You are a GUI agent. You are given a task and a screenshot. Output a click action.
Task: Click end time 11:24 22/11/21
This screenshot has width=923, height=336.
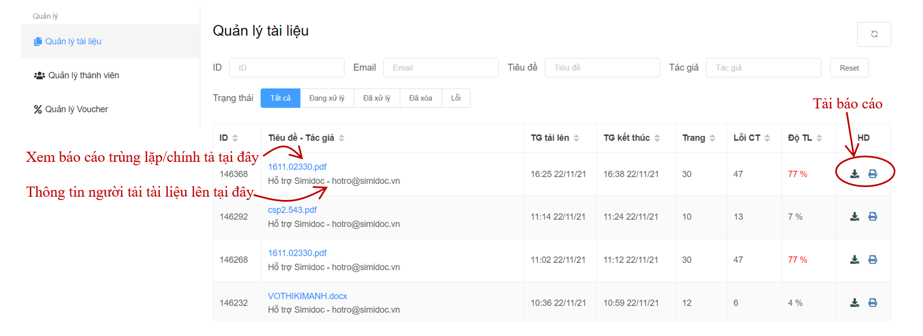[x=631, y=217]
